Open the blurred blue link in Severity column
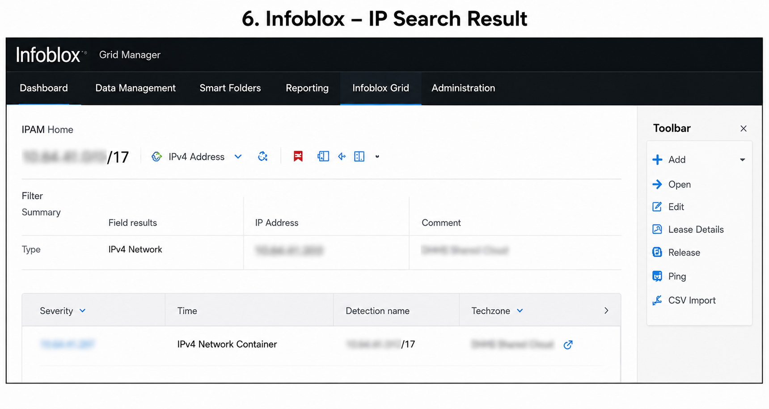769x409 pixels. [68, 344]
